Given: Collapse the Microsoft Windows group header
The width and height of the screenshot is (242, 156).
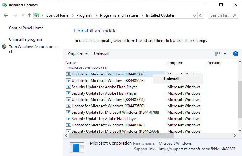Looking at the screenshot, I should [x=87, y=67].
